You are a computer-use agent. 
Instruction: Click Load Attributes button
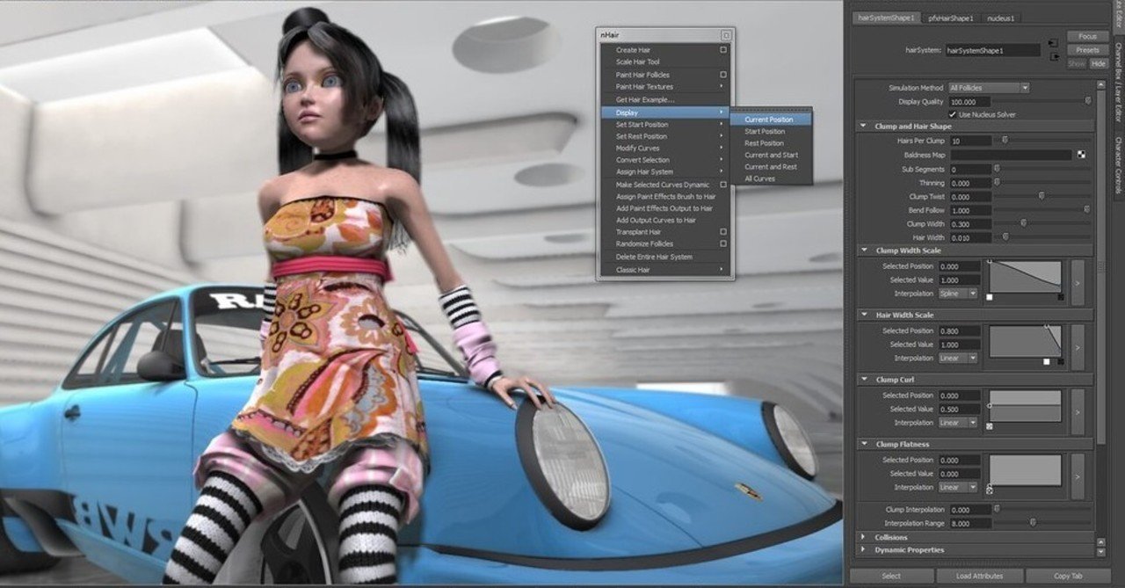(x=979, y=576)
